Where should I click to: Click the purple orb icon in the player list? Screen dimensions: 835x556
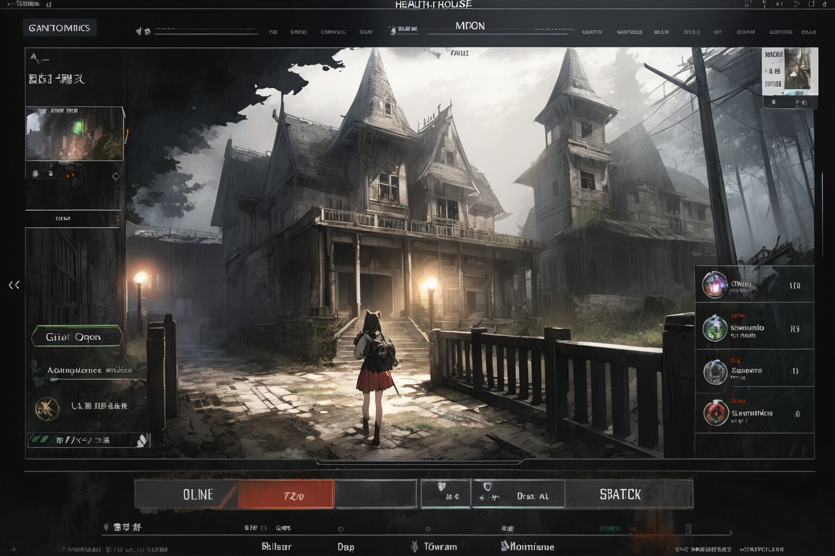coord(714,285)
